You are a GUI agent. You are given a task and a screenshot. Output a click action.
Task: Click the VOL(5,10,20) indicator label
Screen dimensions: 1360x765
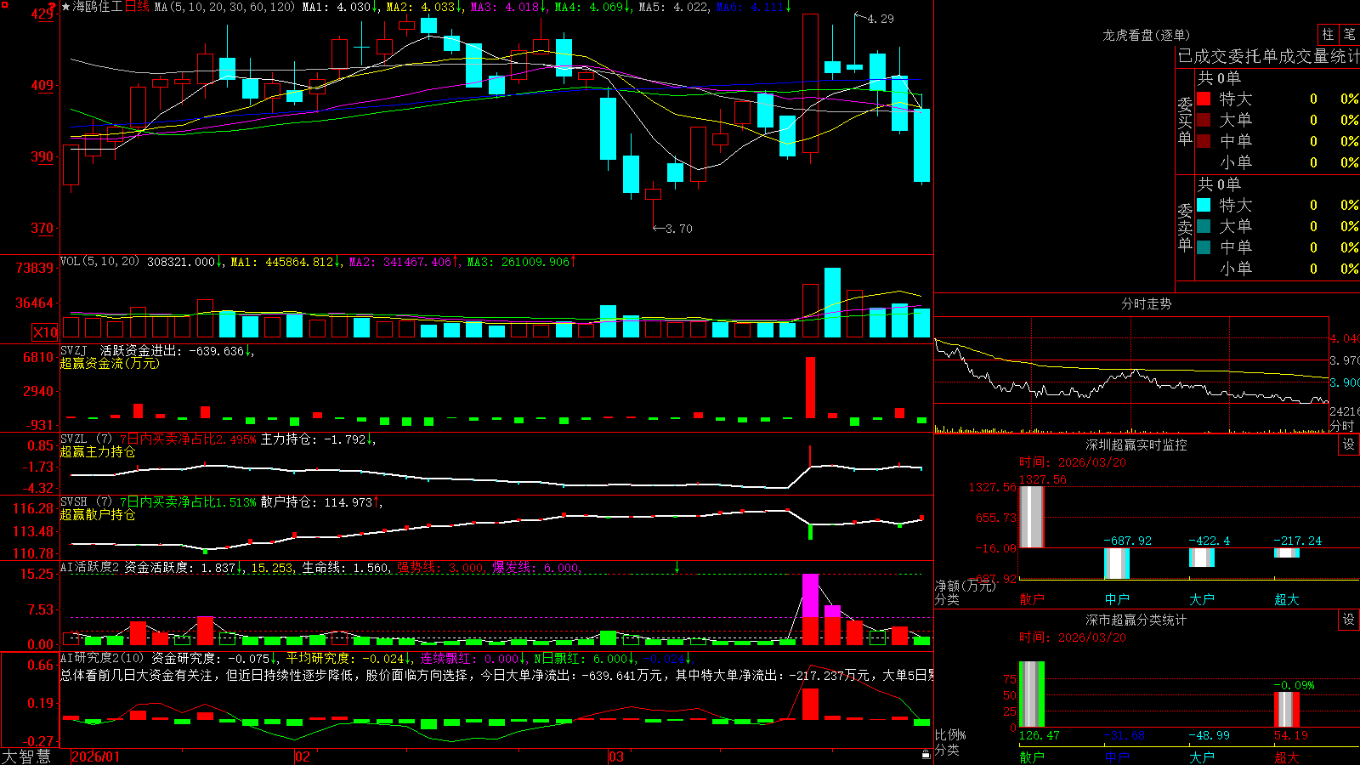(100, 261)
